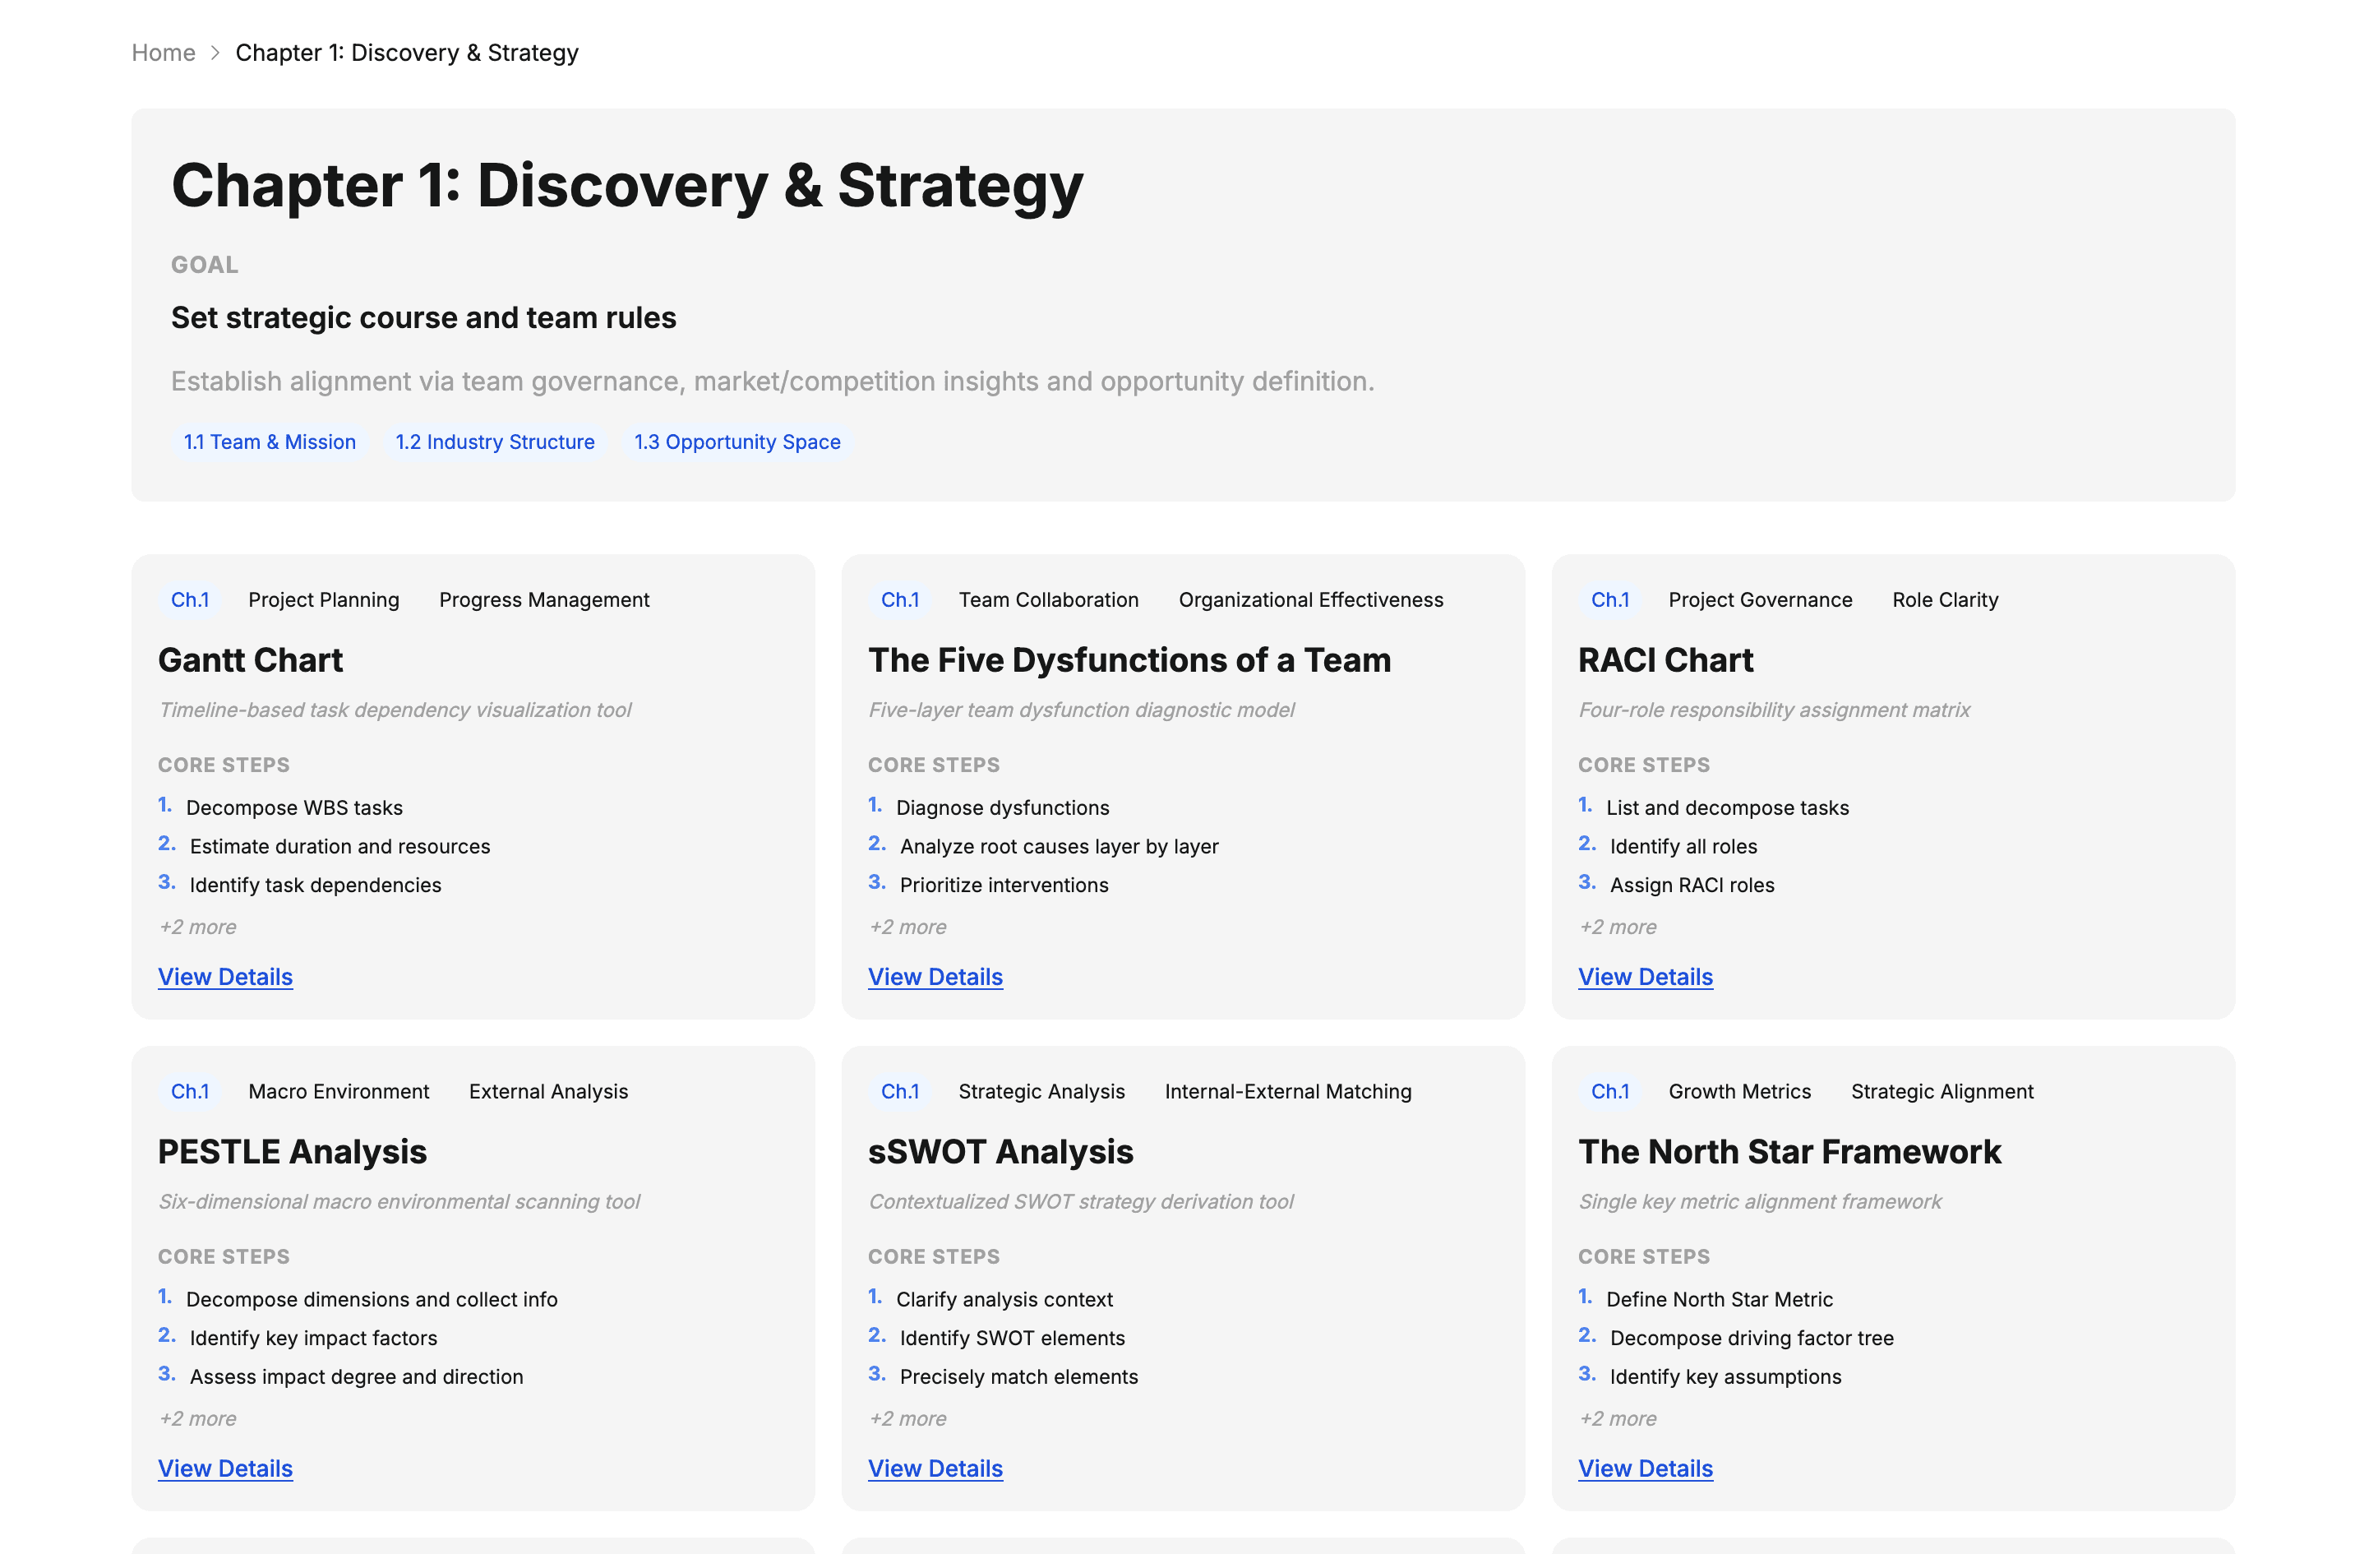The width and height of the screenshot is (2364, 1554).
Task: Click the Role Clarity tag on RACI card
Action: 1944,600
